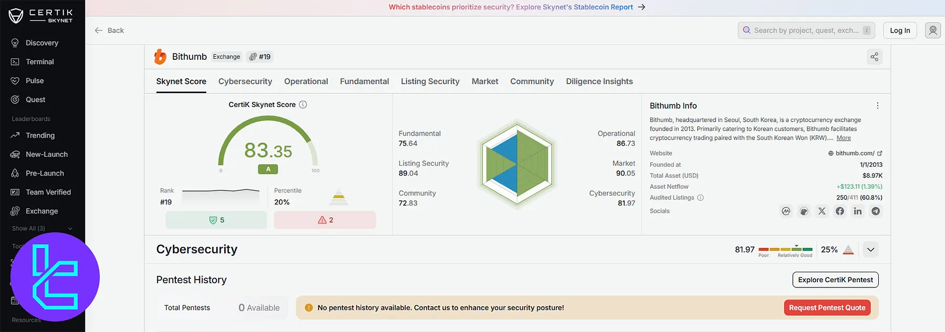Open Bithumb Info three-dot menu
Screen dimensions: 945x332
pyautogui.click(x=877, y=106)
